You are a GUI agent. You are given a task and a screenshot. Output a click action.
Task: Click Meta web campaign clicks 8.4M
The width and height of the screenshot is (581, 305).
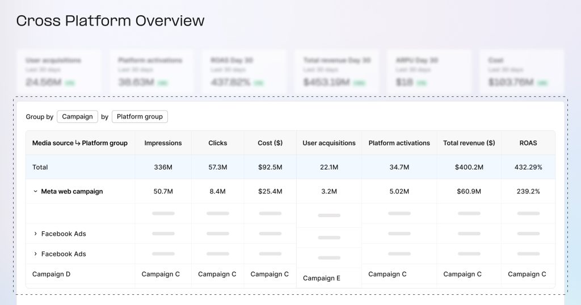217,192
